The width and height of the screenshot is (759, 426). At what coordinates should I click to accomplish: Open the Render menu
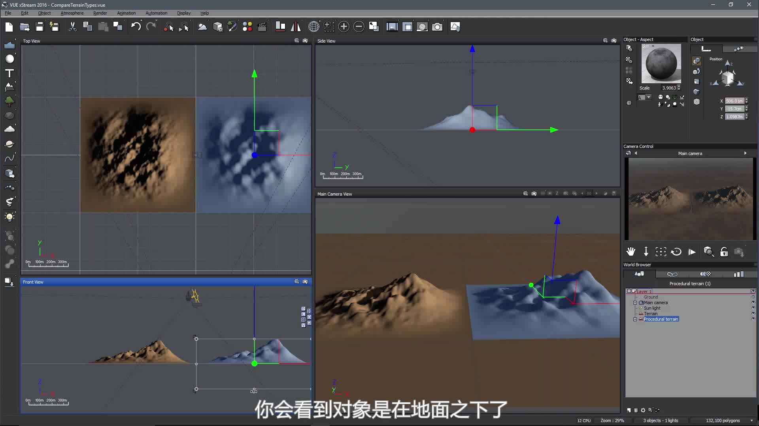click(x=100, y=13)
